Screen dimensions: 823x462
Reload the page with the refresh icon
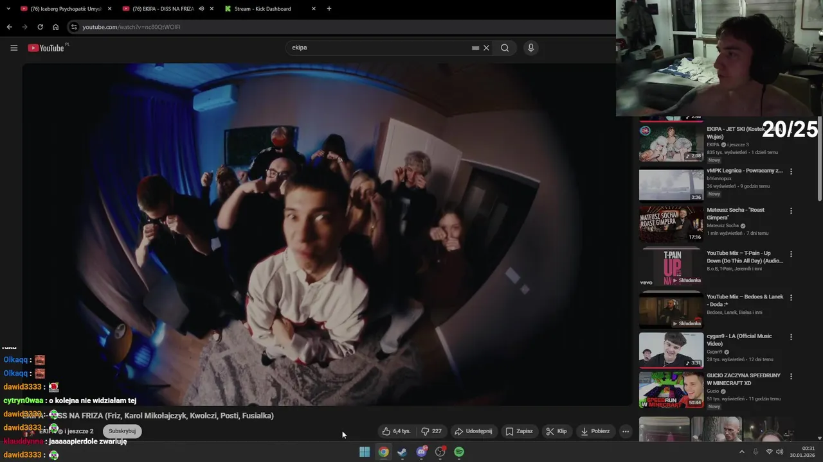[40, 27]
